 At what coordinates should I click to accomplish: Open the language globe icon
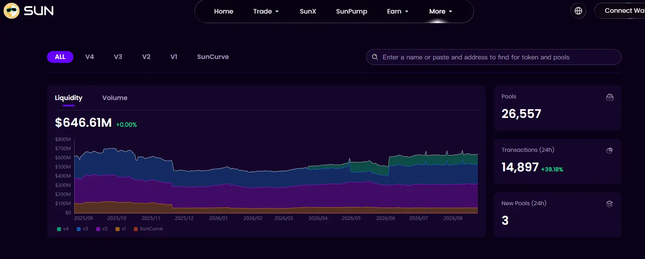[578, 11]
